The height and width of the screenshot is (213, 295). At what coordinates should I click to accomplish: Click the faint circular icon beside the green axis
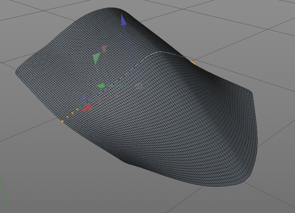tap(139, 86)
